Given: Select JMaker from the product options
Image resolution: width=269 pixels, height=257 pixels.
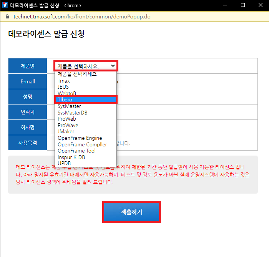Looking at the screenshot, I should 86,132.
